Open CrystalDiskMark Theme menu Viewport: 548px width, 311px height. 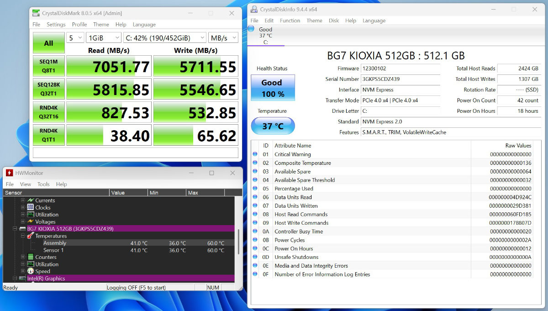tap(101, 25)
